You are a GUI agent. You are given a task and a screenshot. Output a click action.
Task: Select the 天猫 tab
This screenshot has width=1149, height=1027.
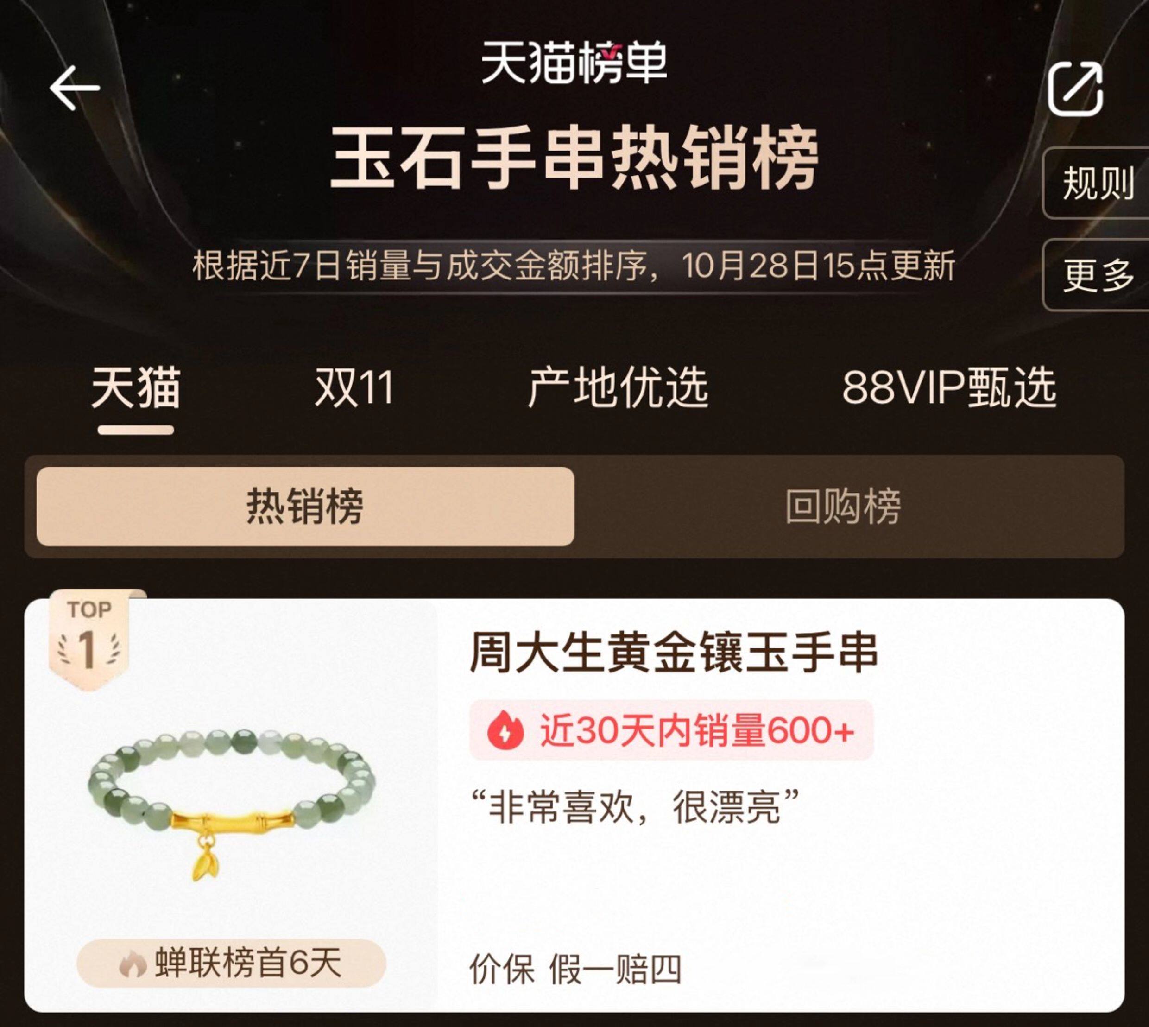pos(136,387)
